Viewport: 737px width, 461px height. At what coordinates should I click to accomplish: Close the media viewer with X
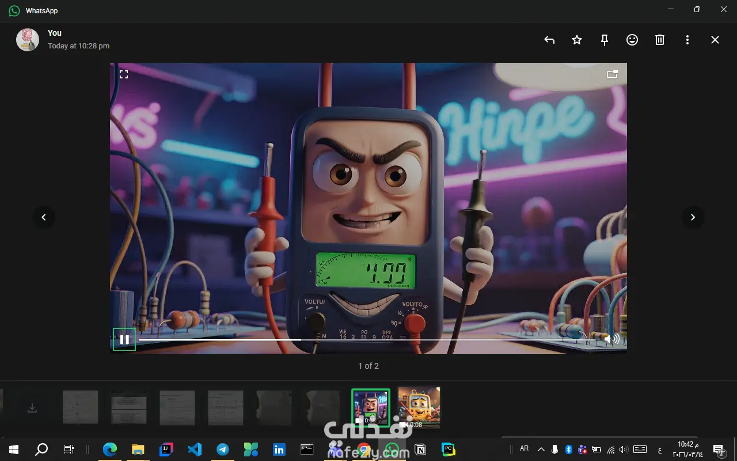[x=715, y=40]
